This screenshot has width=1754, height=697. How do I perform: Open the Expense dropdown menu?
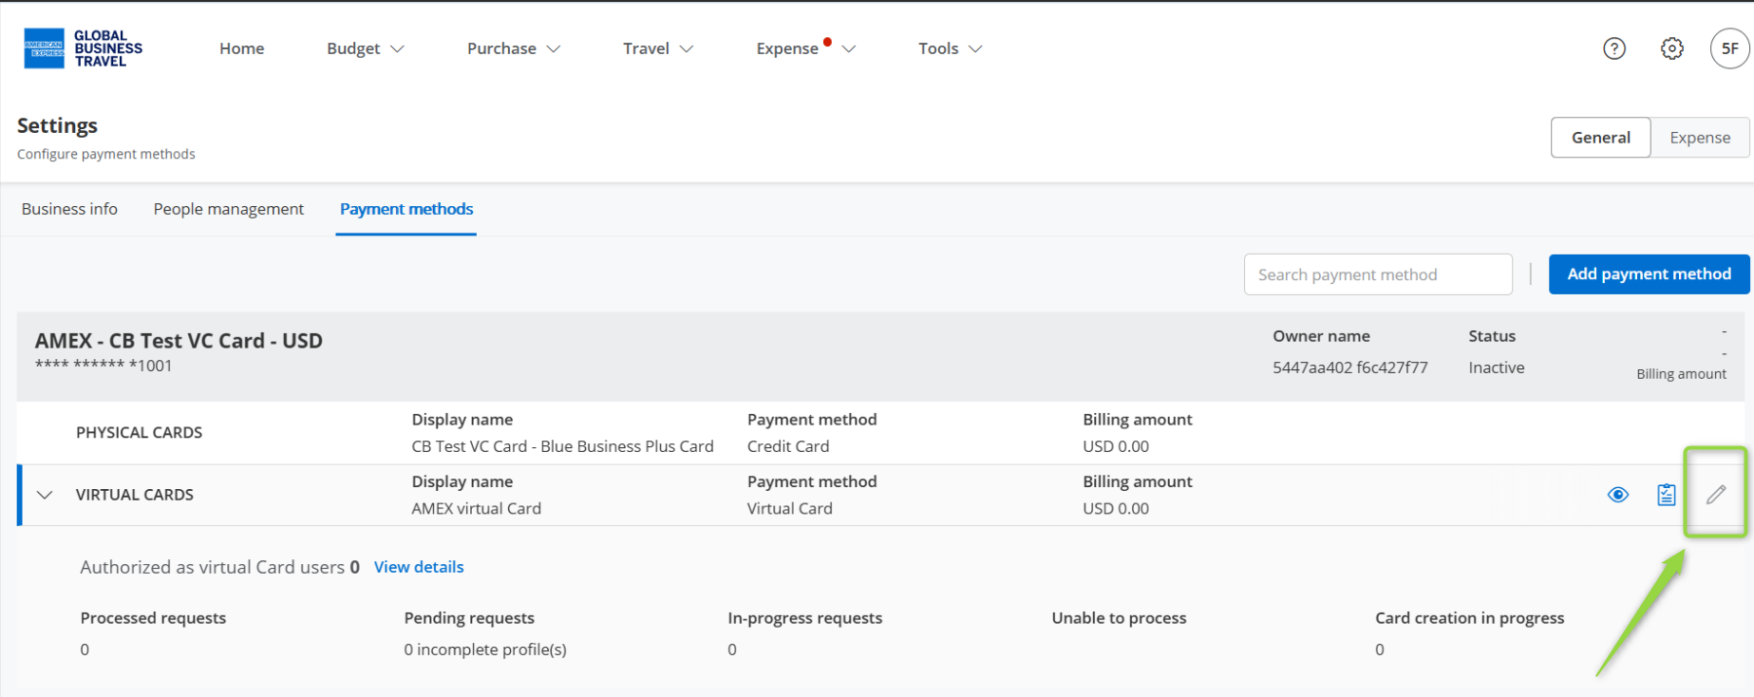click(x=806, y=48)
